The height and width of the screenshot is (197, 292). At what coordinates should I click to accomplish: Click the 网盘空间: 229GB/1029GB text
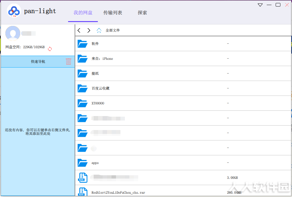[x=25, y=47]
